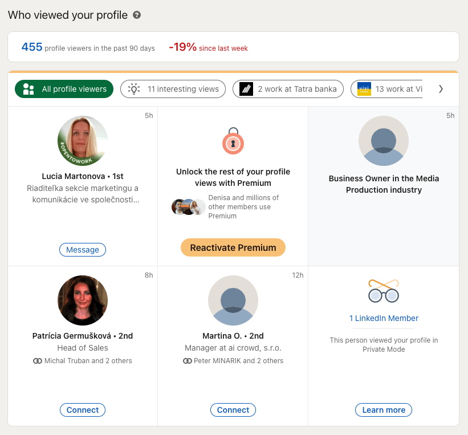Message Lucia Martonova
This screenshot has width=468, height=435.
pos(83,250)
